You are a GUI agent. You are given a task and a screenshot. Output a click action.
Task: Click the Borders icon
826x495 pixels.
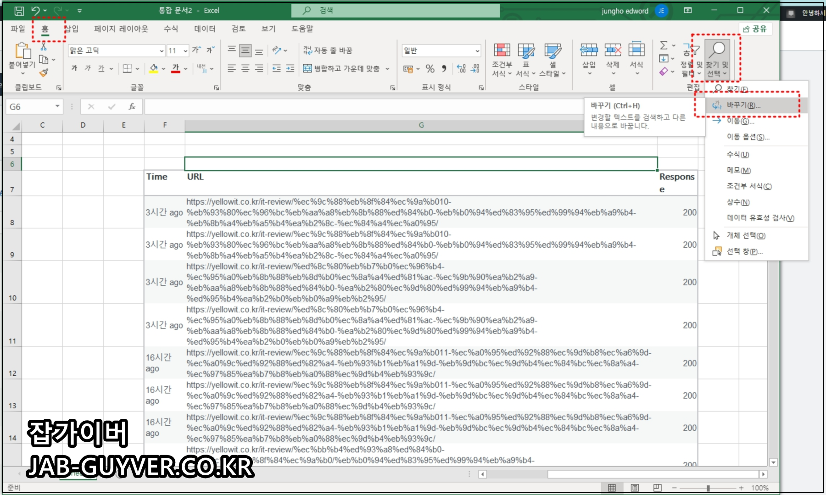(x=127, y=68)
